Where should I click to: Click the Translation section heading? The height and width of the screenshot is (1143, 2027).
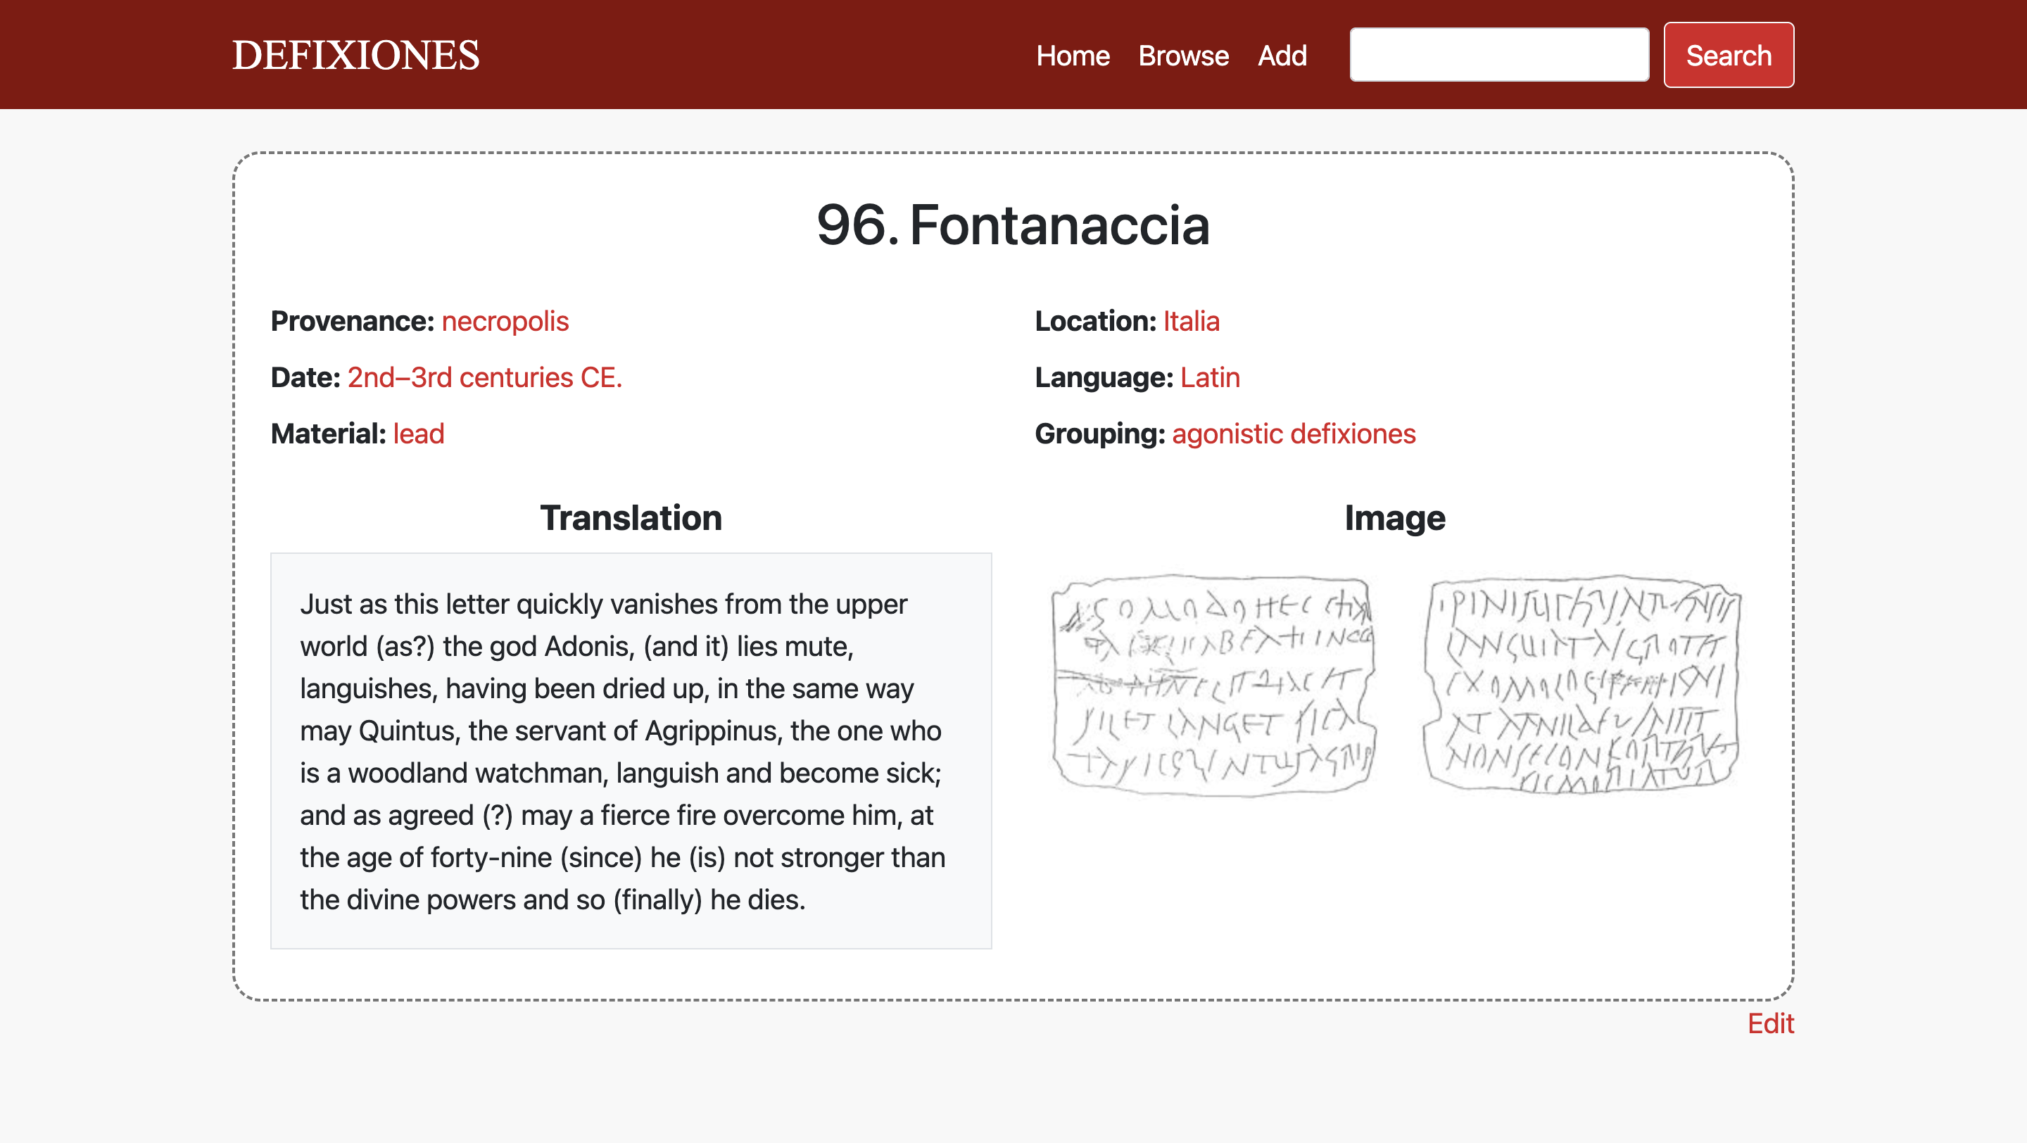(631, 517)
